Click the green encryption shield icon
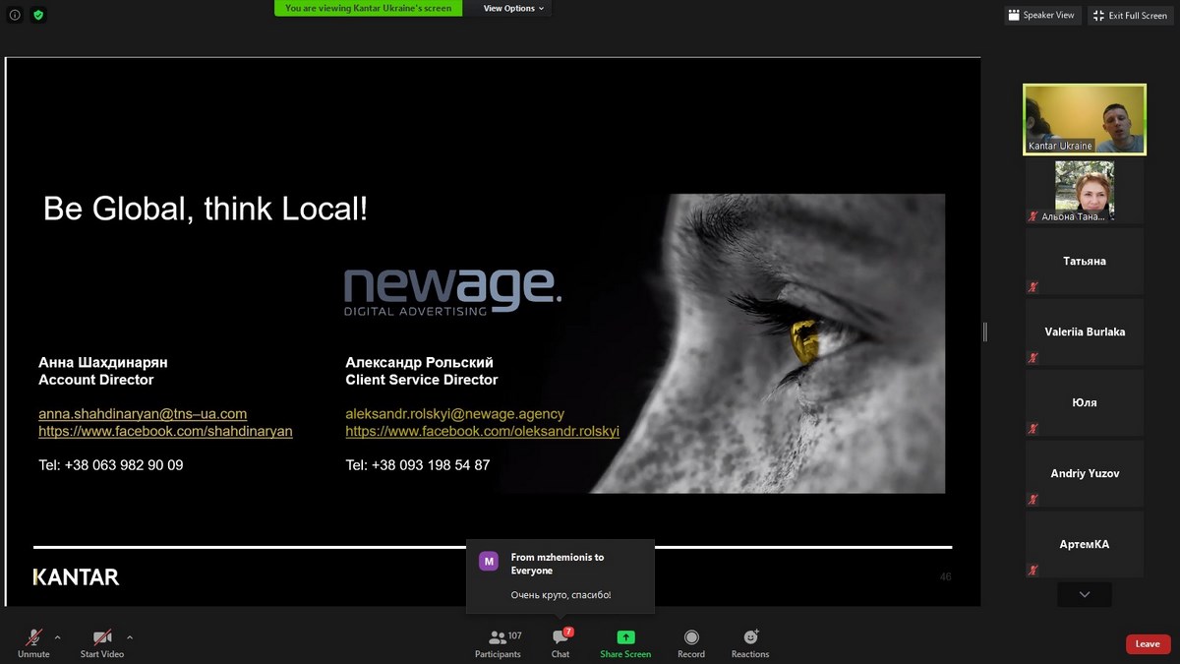Screen dimensions: 1180x664 38,15
